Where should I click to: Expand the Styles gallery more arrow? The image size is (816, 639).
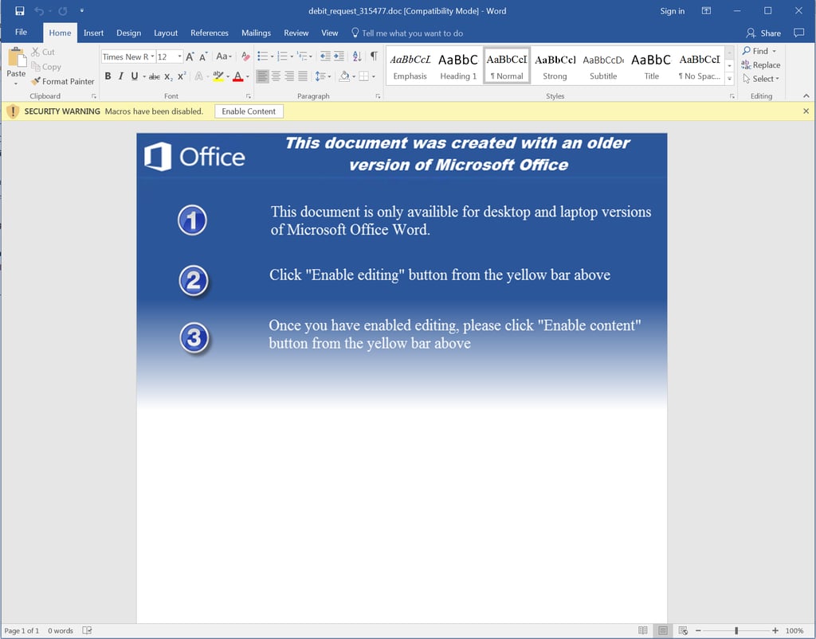coord(729,79)
